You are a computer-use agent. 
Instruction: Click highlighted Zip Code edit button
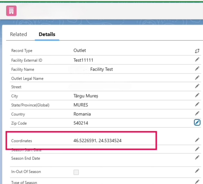pyautogui.click(x=197, y=122)
